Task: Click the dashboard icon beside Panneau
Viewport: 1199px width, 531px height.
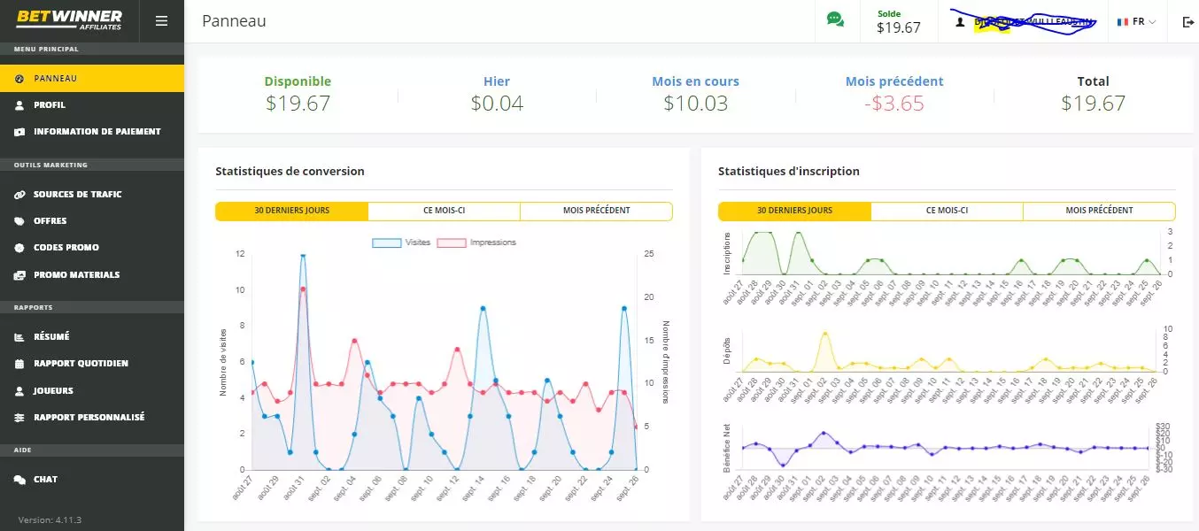Action: pyautogui.click(x=19, y=79)
